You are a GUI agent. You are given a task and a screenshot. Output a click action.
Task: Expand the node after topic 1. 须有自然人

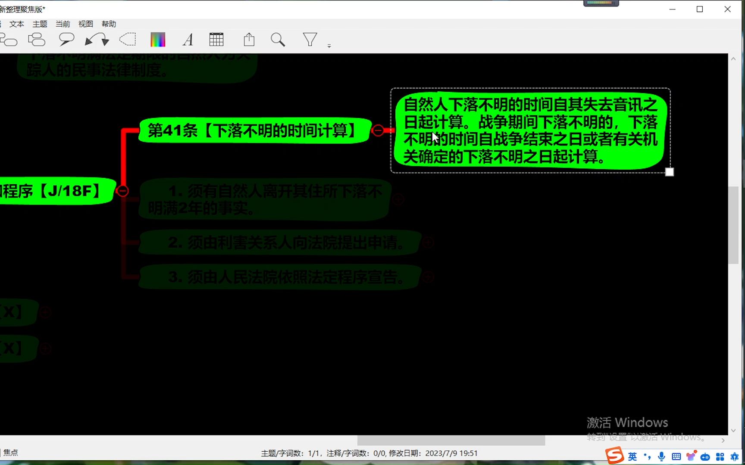[x=398, y=199]
